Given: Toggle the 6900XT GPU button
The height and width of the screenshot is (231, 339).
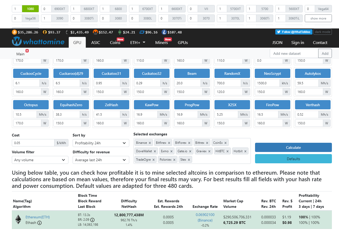Looking at the screenshot, I should click(x=60, y=9).
